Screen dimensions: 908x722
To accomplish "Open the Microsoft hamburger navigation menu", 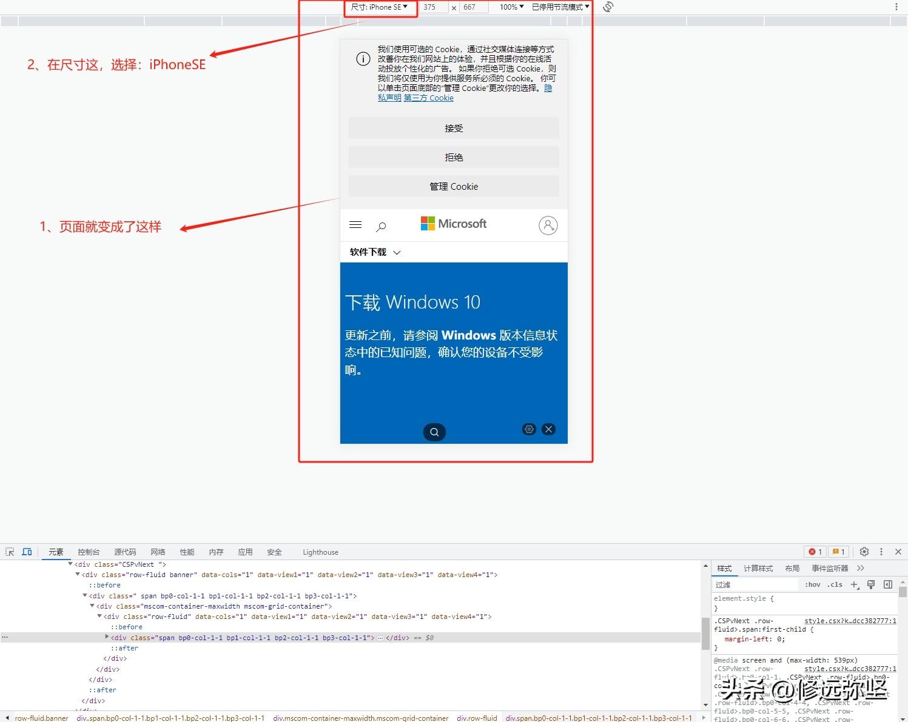I will pyautogui.click(x=355, y=225).
